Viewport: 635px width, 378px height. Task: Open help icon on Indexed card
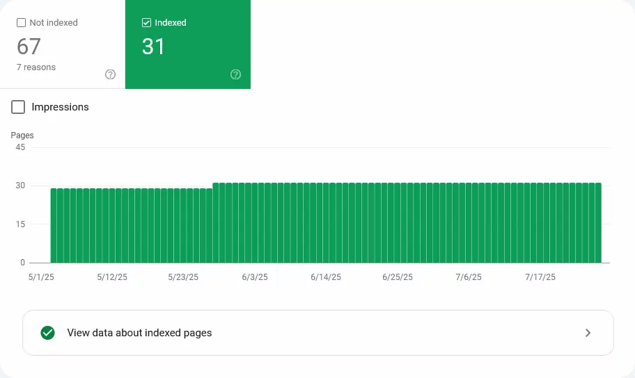[x=236, y=74]
